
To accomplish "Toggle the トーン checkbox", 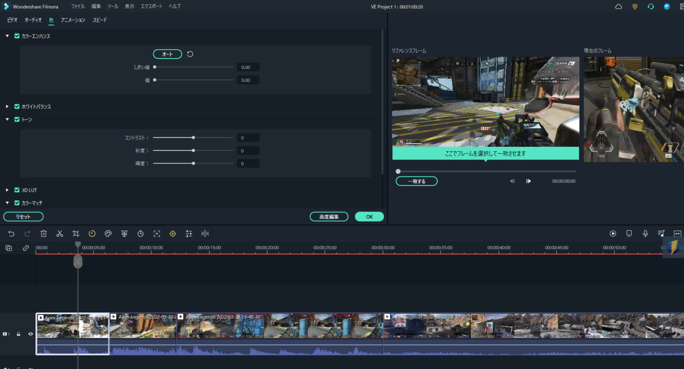I will pos(17,119).
